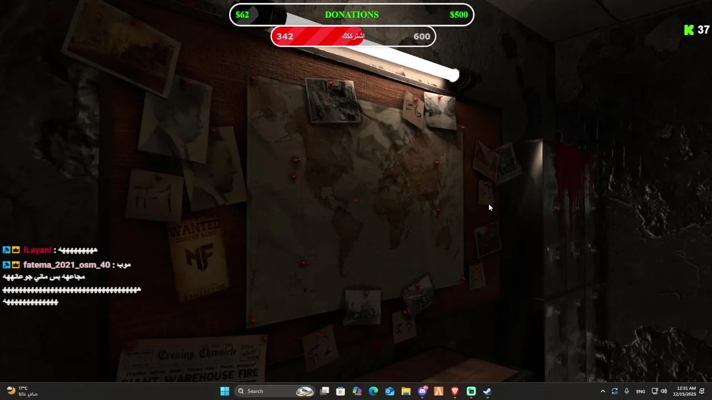Open File Explorer from the taskbar
Image resolution: width=712 pixels, height=400 pixels.
[406, 391]
